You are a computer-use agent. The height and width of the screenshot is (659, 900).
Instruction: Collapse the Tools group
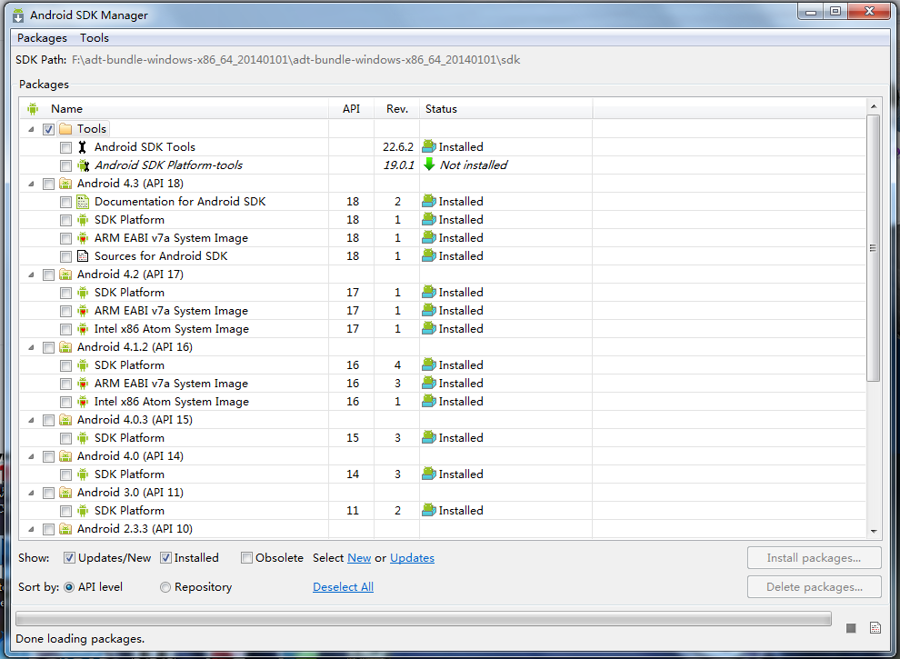(31, 129)
